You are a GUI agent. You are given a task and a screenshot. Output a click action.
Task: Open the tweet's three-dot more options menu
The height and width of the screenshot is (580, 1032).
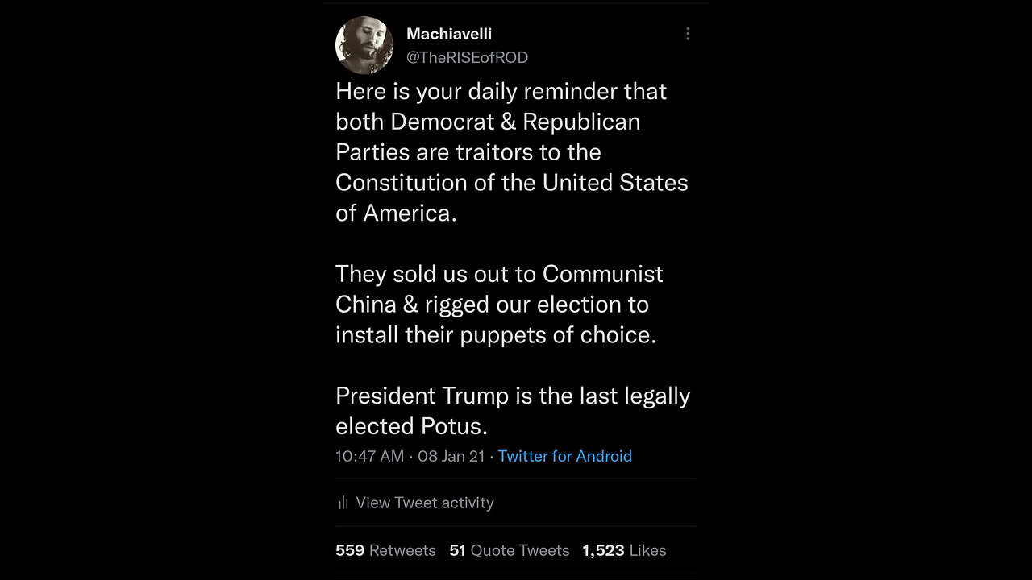(x=688, y=34)
